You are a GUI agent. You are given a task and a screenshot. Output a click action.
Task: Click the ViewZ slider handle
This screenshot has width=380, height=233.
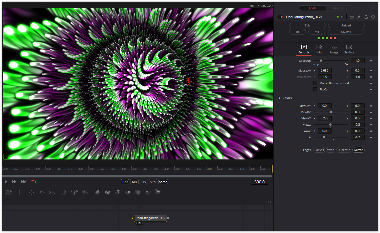pos(330,125)
